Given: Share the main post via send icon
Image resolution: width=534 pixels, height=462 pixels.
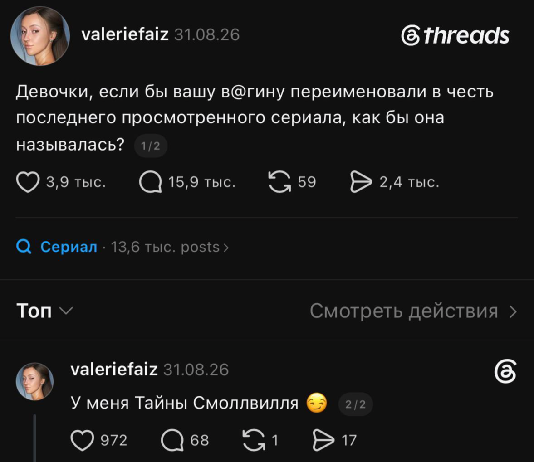Looking at the screenshot, I should (x=361, y=182).
